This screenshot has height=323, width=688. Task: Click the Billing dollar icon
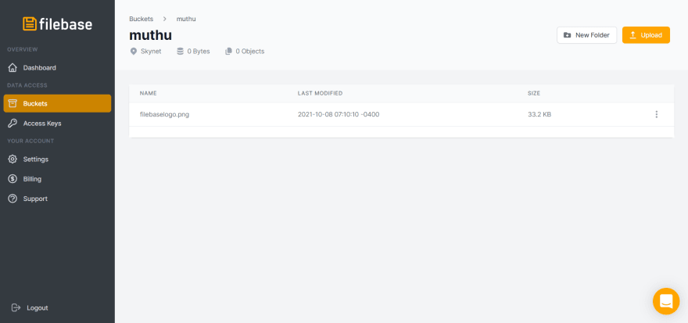coord(13,178)
